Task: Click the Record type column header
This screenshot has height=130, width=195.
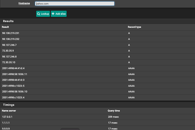Action: pyautogui.click(x=135, y=27)
